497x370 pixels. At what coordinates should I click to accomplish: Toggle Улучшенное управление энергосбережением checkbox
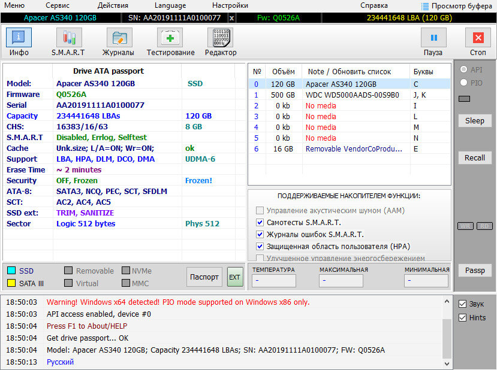pyautogui.click(x=260, y=257)
